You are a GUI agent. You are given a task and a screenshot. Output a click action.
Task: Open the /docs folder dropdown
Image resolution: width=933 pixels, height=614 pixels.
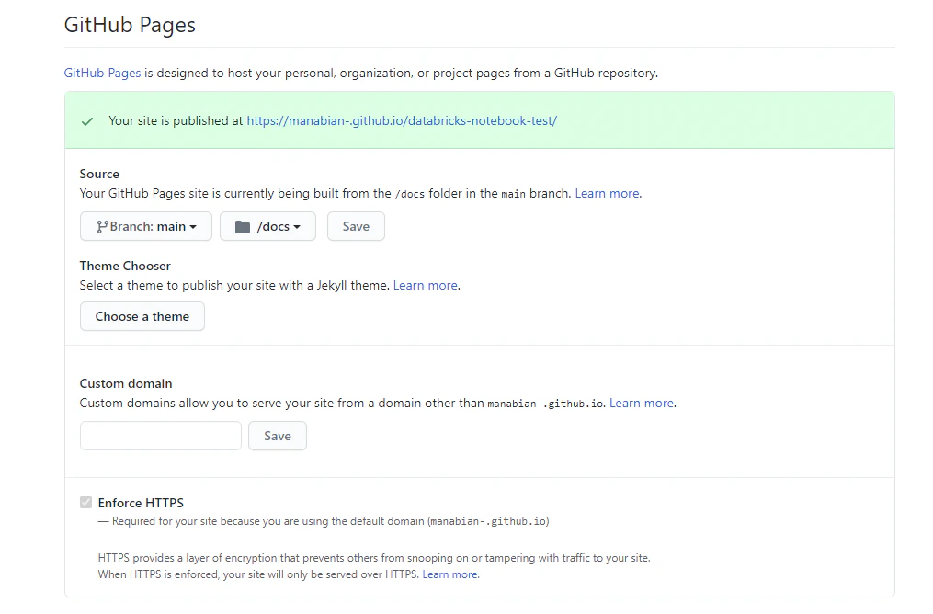pos(267,227)
